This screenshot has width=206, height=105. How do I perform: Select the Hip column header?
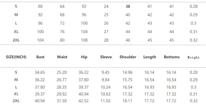[x=84, y=57]
